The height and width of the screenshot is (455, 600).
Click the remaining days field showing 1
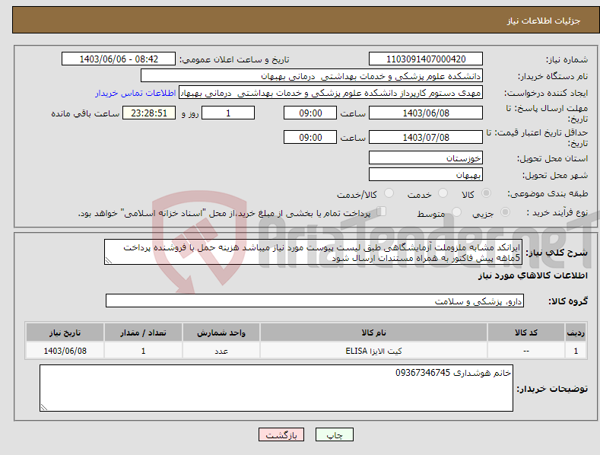point(228,113)
